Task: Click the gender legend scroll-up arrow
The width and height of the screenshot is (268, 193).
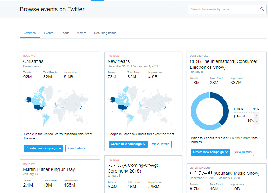Action: (x=257, y=115)
